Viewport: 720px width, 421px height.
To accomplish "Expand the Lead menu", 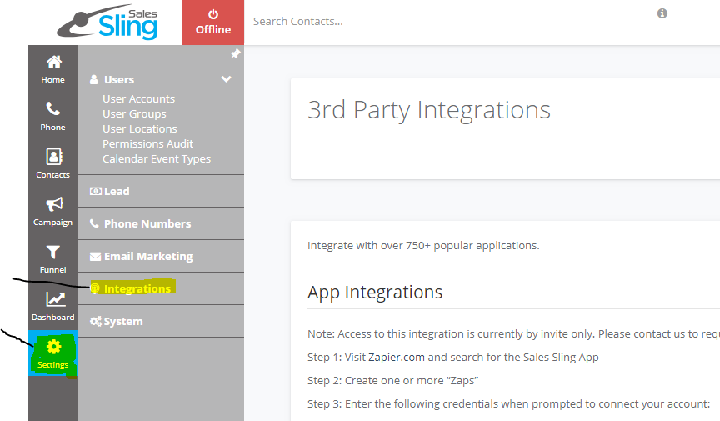I will click(161, 191).
